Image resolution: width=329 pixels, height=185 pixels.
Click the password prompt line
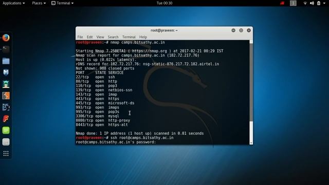(116, 142)
